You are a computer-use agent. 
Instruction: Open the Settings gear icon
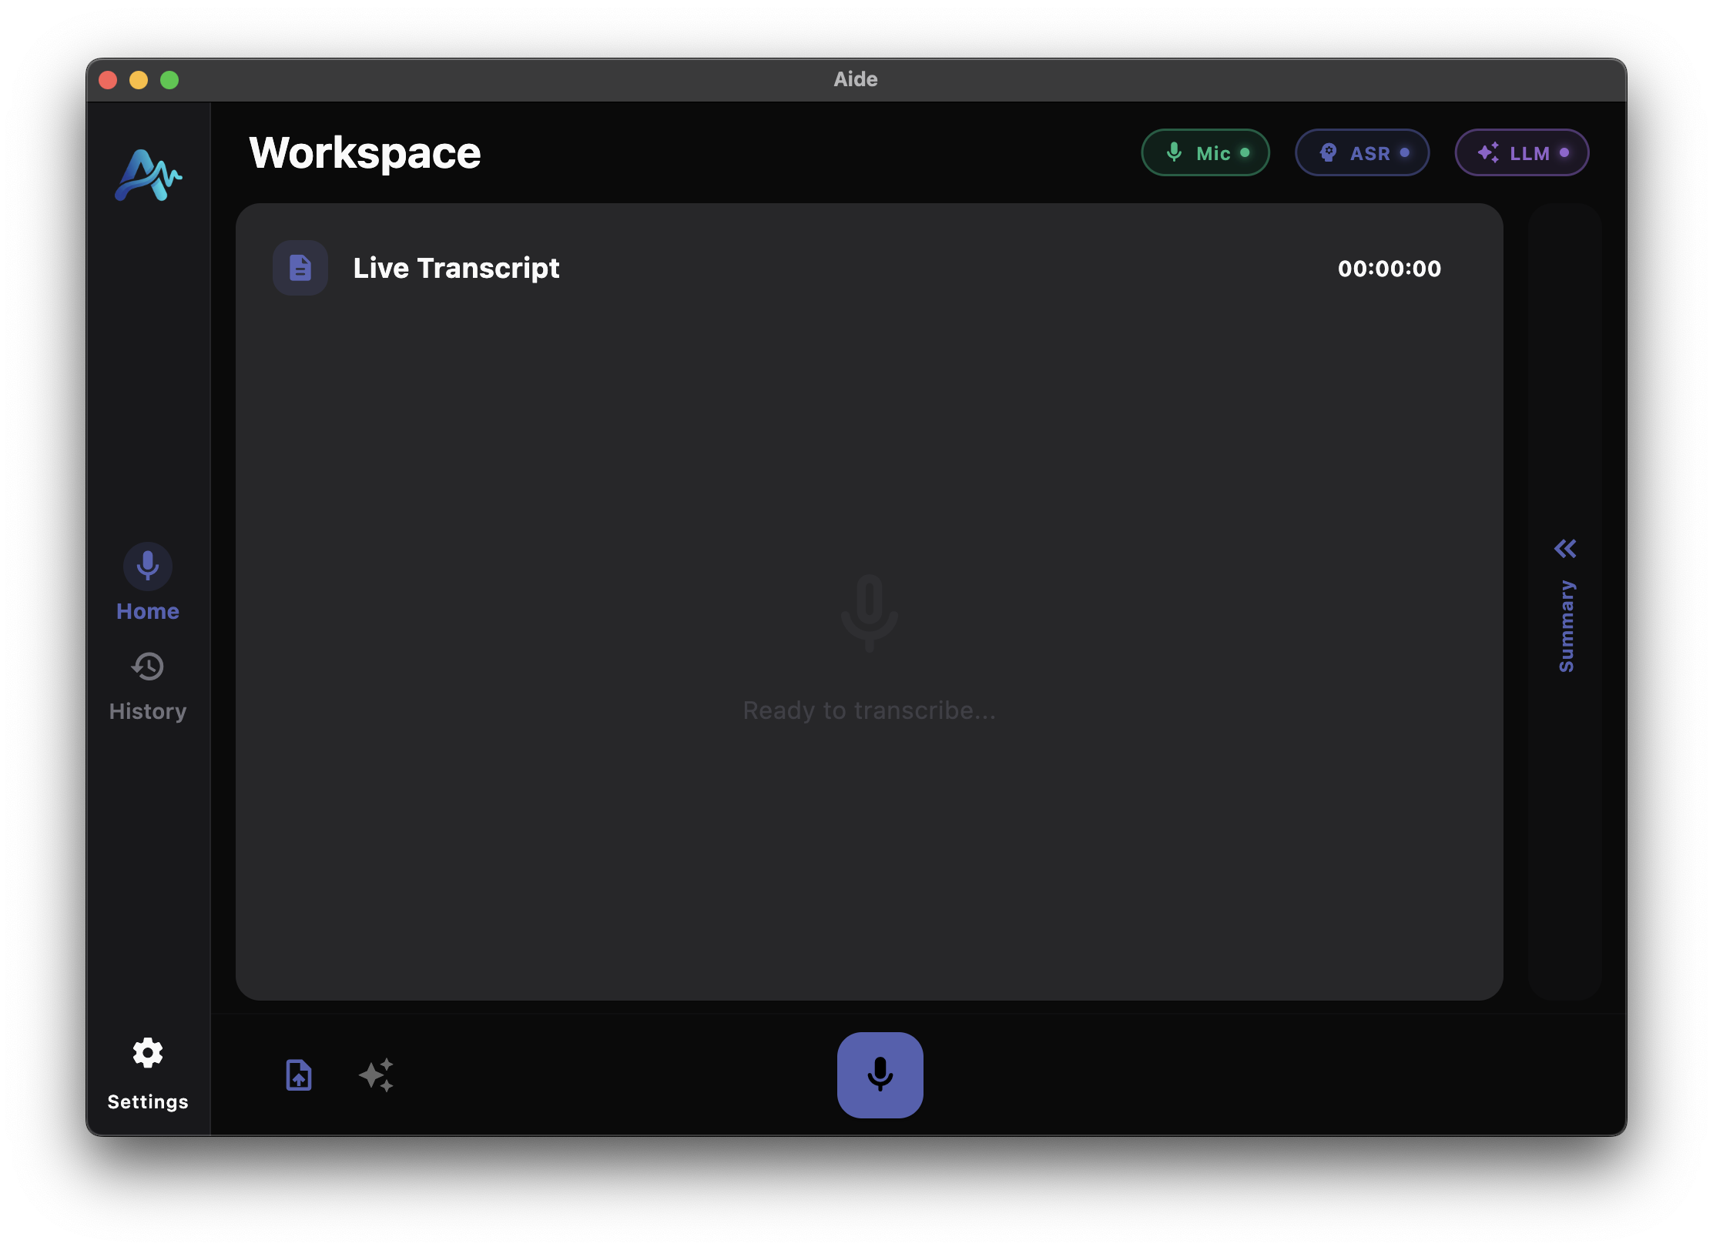[x=148, y=1053]
